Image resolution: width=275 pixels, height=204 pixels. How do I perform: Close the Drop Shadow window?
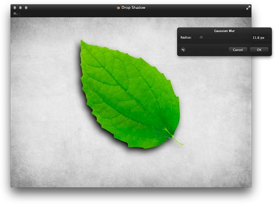pyautogui.click(x=15, y=7)
